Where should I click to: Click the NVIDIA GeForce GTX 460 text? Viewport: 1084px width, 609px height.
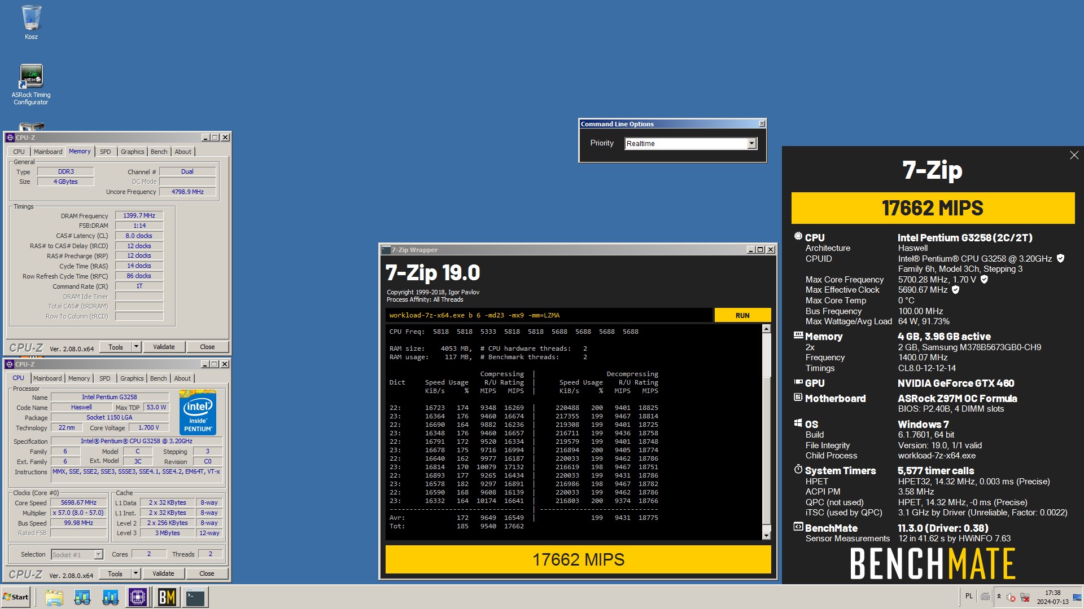pos(956,383)
